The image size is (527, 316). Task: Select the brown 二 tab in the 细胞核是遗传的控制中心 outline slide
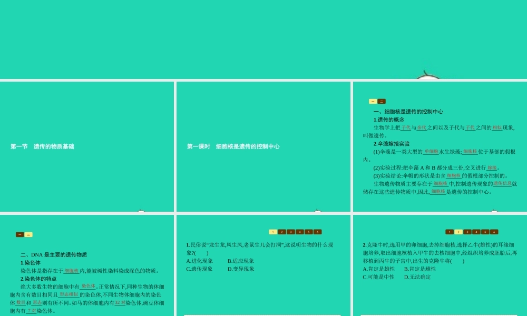point(382,102)
